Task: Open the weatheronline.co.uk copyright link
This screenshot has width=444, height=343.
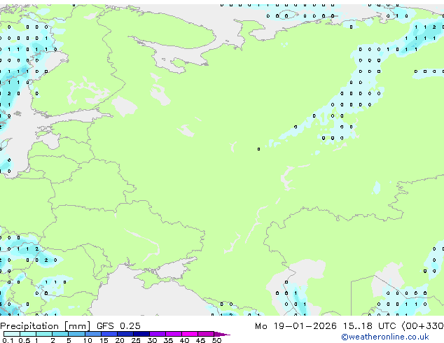Action: coord(384,337)
